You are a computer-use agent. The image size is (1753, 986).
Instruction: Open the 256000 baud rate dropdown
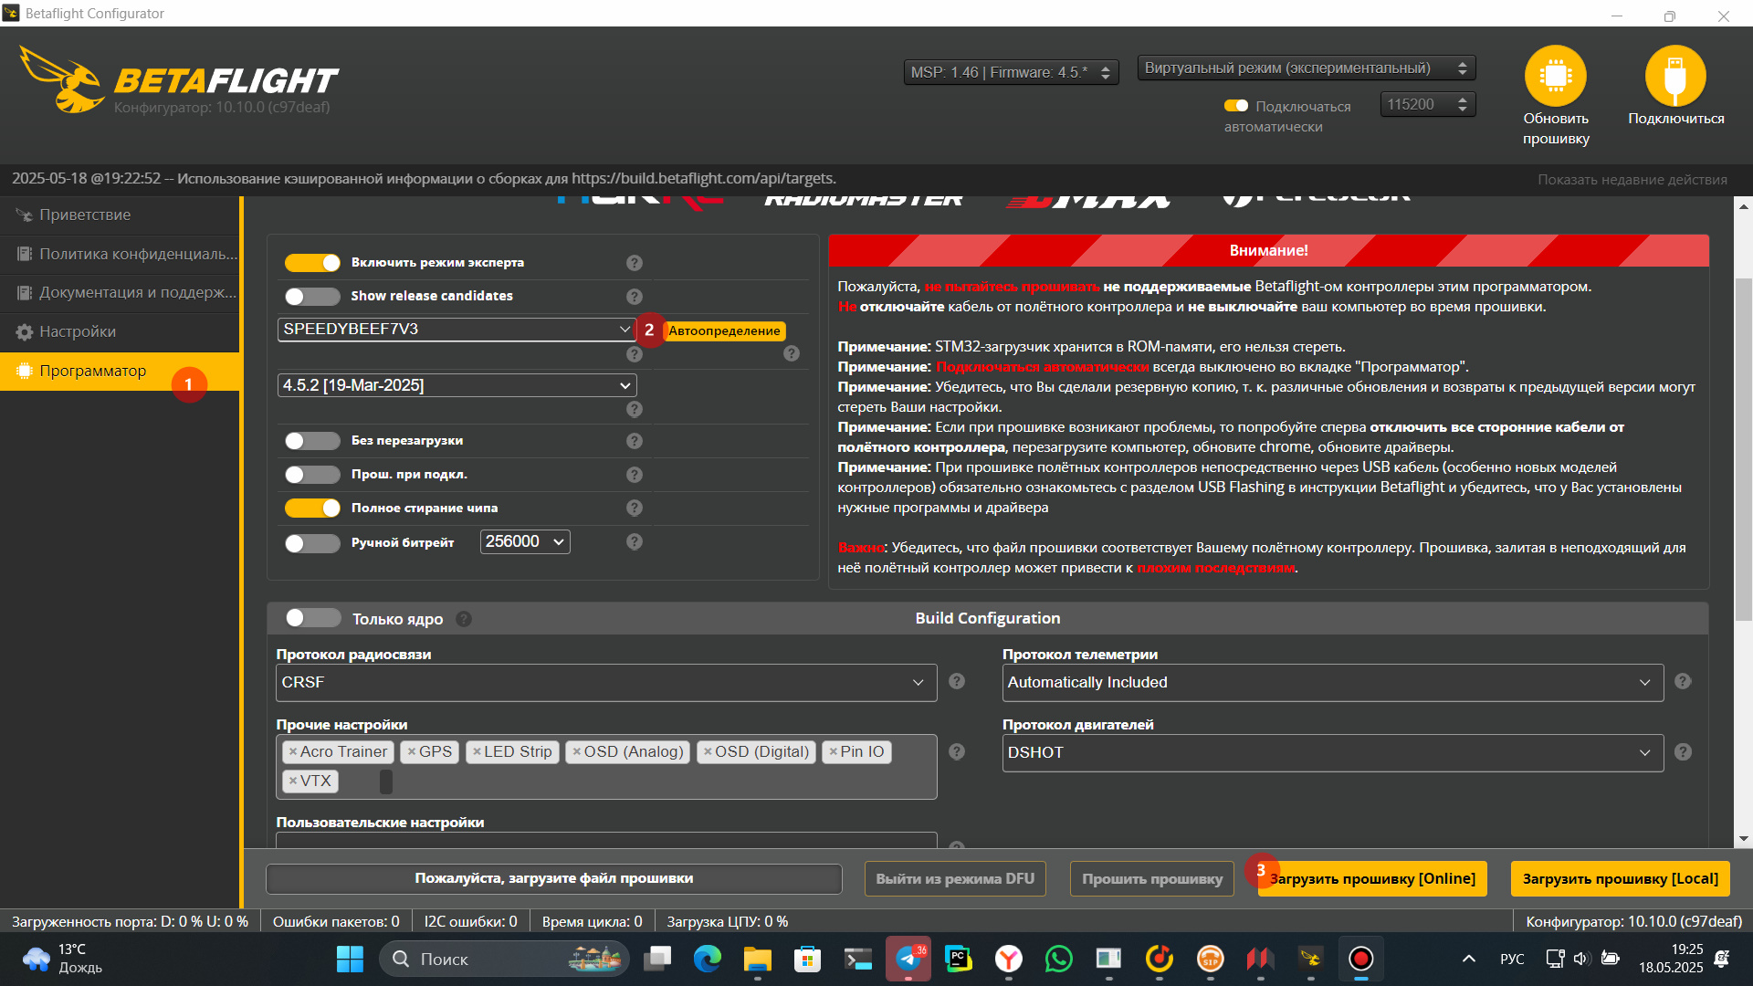(525, 542)
